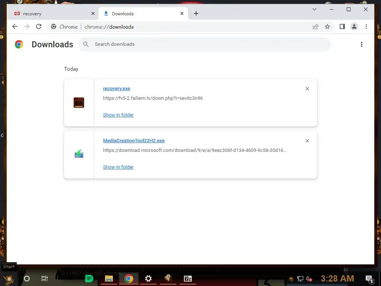Viewport: 381px width, 286px height.
Task: Open a new tab with plus button
Action: [x=196, y=14]
